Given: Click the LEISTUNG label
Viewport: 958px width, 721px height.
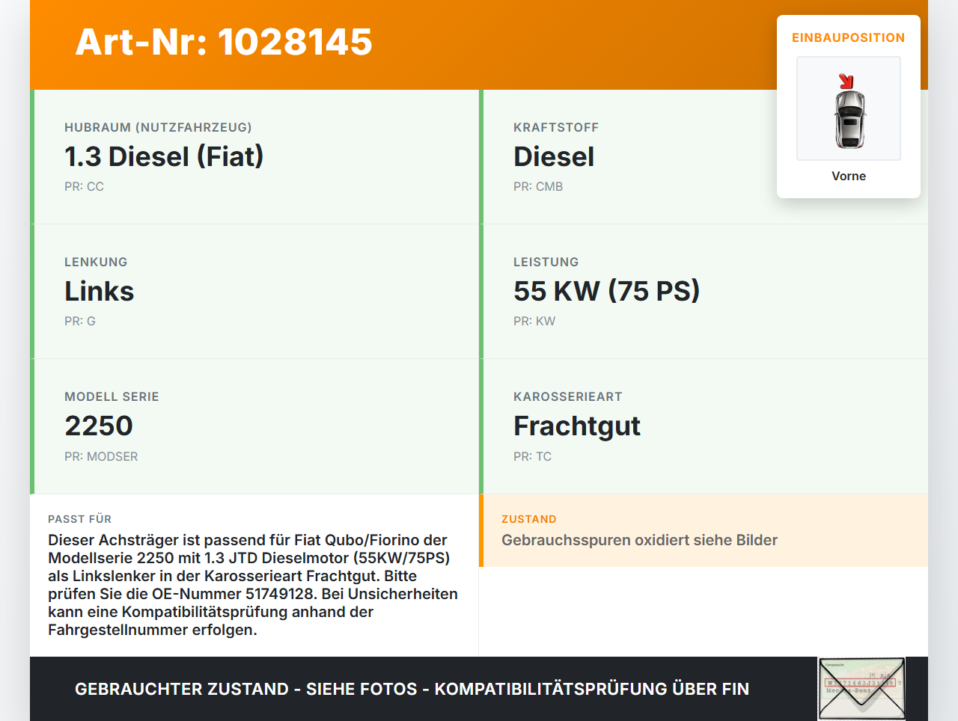Looking at the screenshot, I should point(546,262).
